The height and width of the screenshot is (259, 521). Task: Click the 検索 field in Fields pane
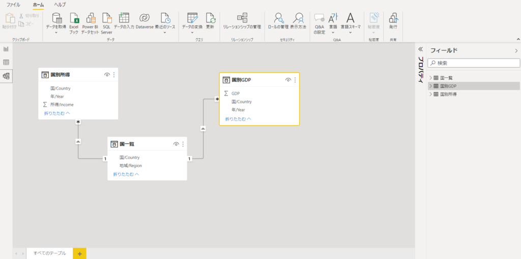(x=474, y=63)
